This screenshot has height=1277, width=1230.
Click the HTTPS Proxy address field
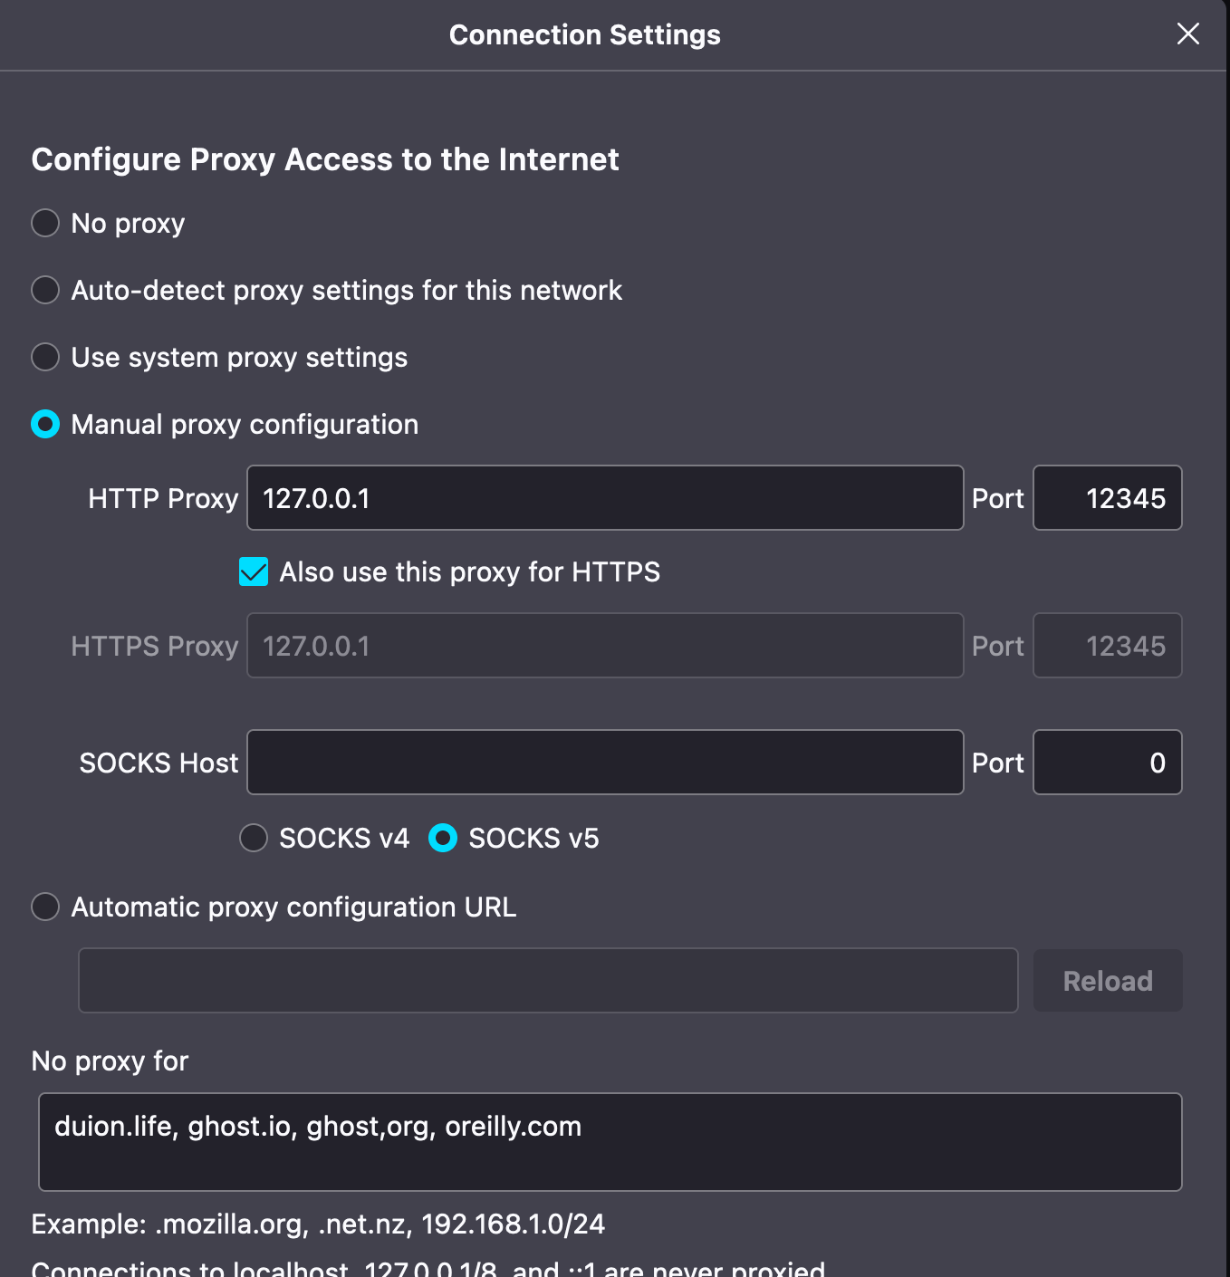[604, 646]
